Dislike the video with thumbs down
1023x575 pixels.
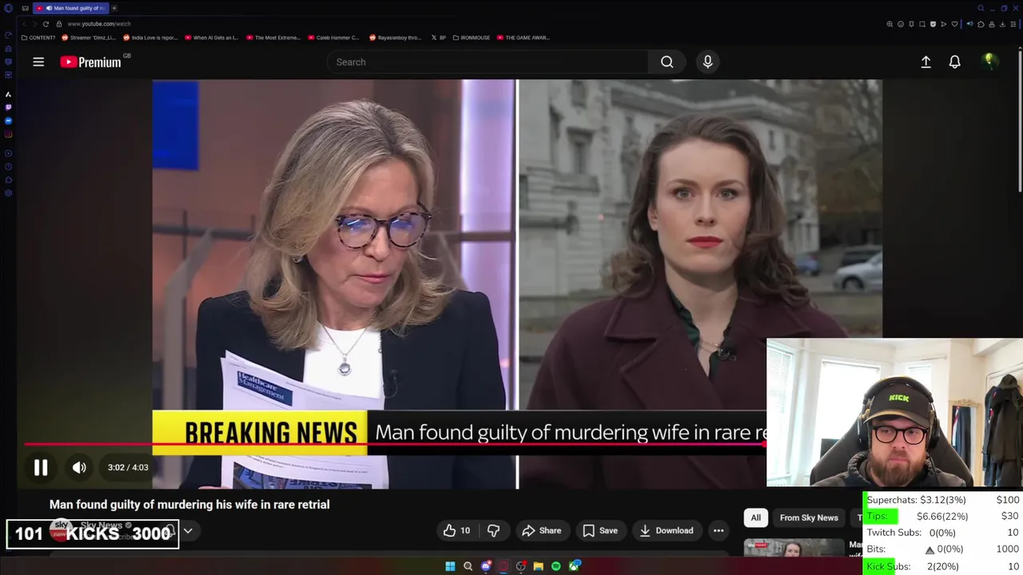click(x=493, y=530)
